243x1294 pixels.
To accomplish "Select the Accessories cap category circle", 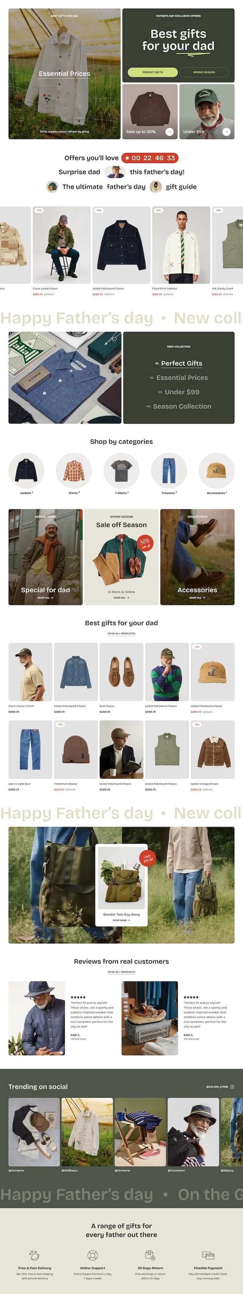I will point(216,471).
